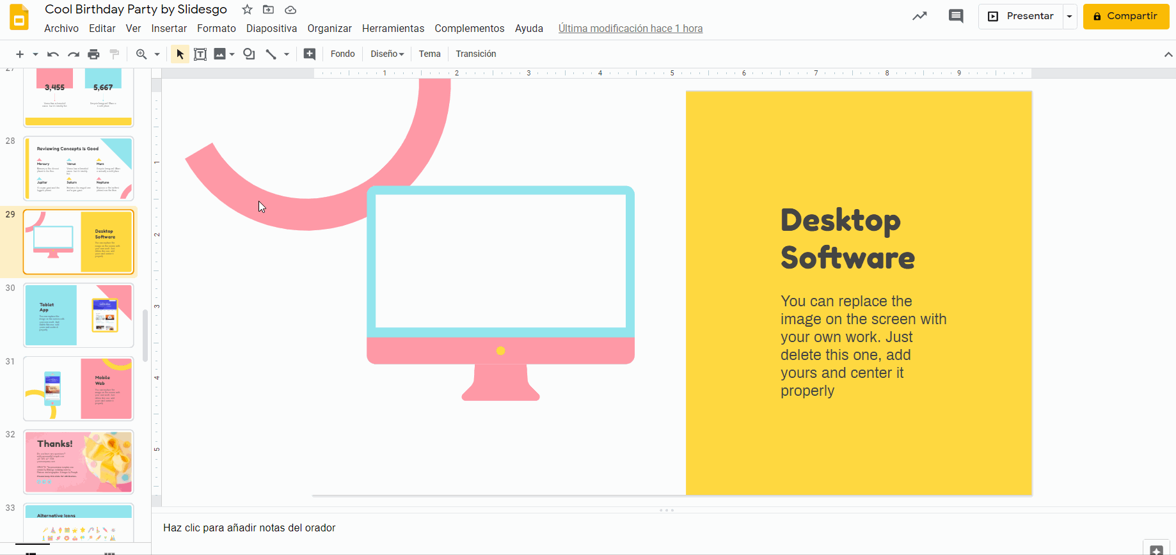Click the slide panel scrollbar
Screen dimensions: 1176x555
tap(145, 336)
